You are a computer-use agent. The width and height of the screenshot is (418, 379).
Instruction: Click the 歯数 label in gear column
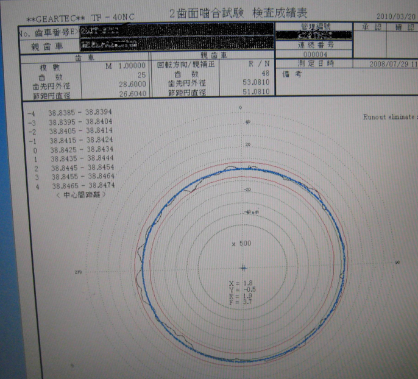tap(51, 77)
